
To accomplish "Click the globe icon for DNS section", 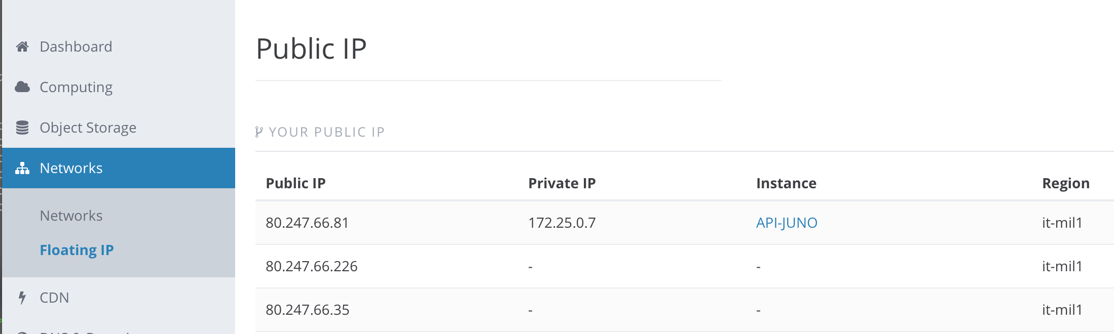I will click(22, 331).
